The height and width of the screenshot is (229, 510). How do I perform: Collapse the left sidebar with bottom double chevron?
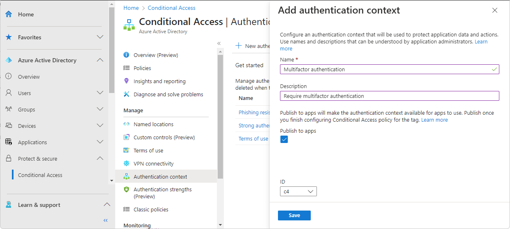(x=105, y=220)
